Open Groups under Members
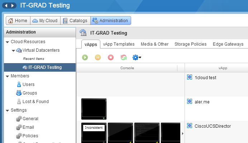 tap(30, 93)
